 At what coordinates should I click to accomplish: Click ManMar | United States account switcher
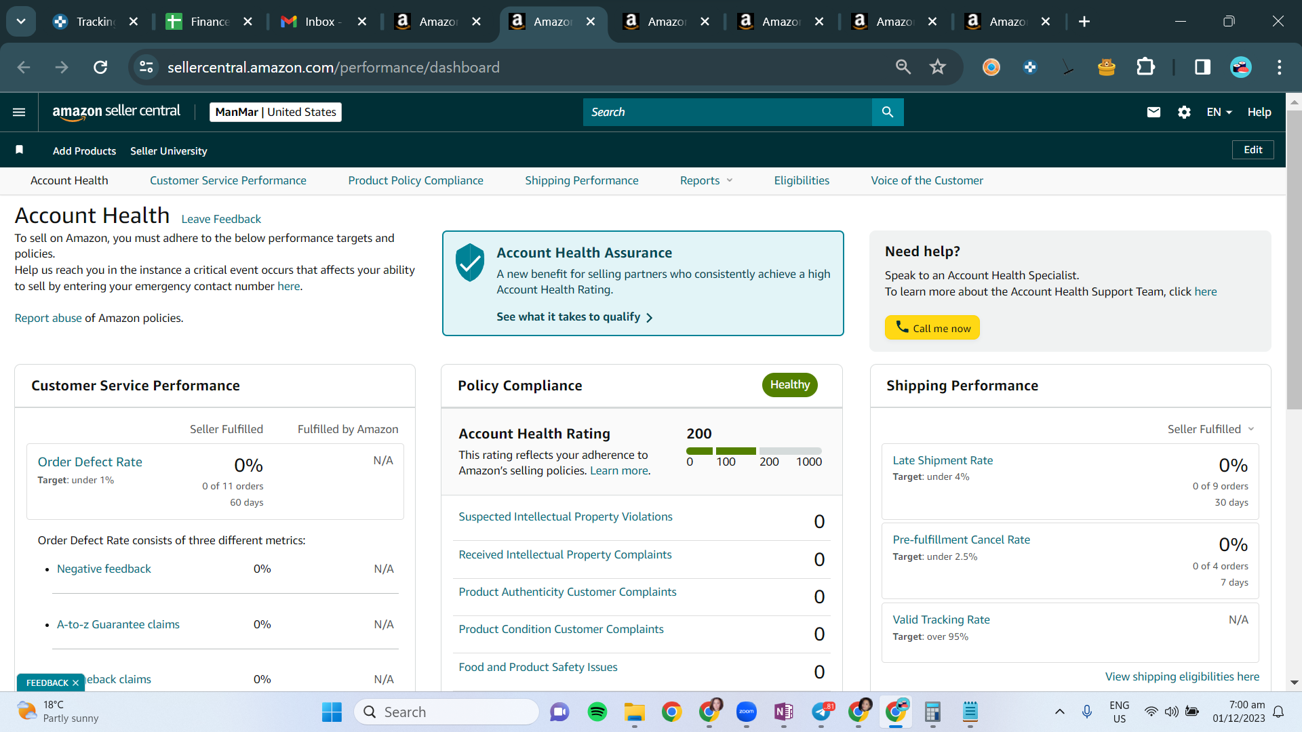276,113
